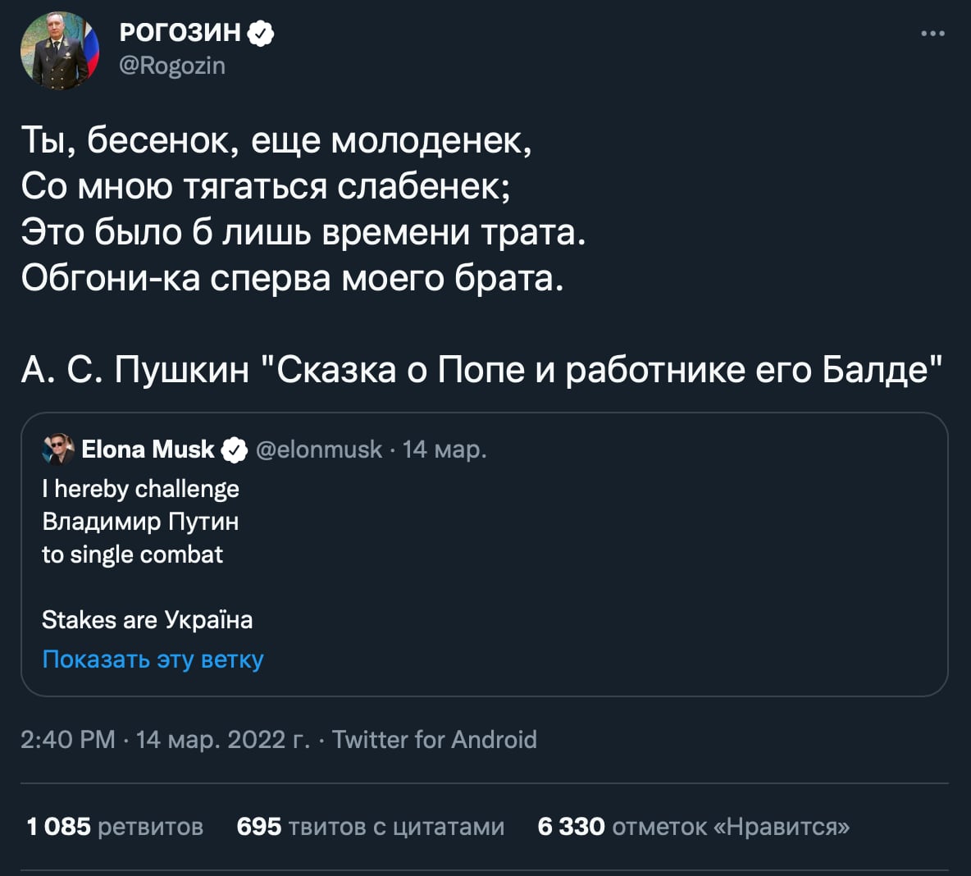Image resolution: width=971 pixels, height=876 pixels.
Task: Open the tweet options three-dot menu
Action: point(932,34)
